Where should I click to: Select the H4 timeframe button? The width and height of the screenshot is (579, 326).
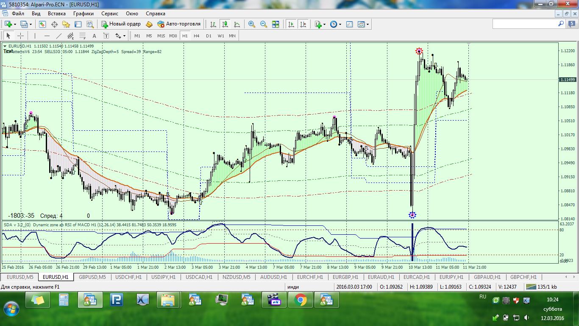(x=196, y=36)
